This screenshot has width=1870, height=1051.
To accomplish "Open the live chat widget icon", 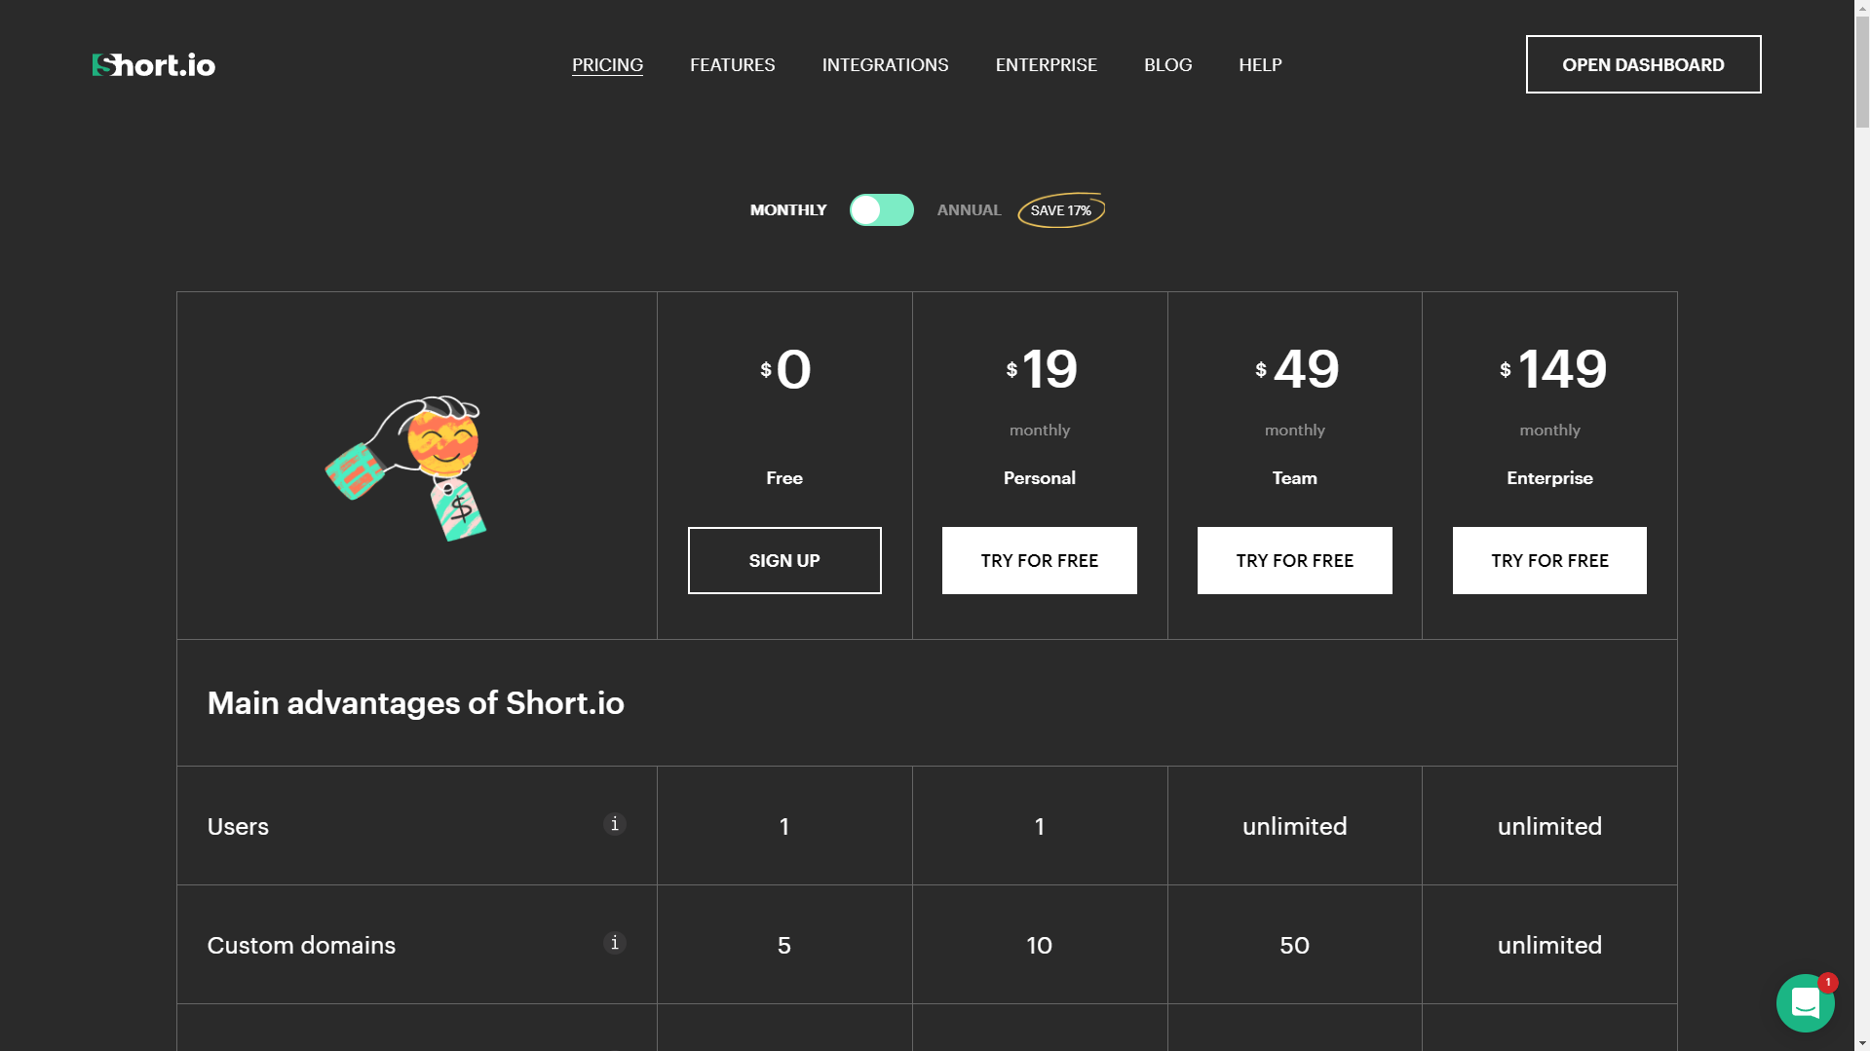I will tap(1805, 1002).
